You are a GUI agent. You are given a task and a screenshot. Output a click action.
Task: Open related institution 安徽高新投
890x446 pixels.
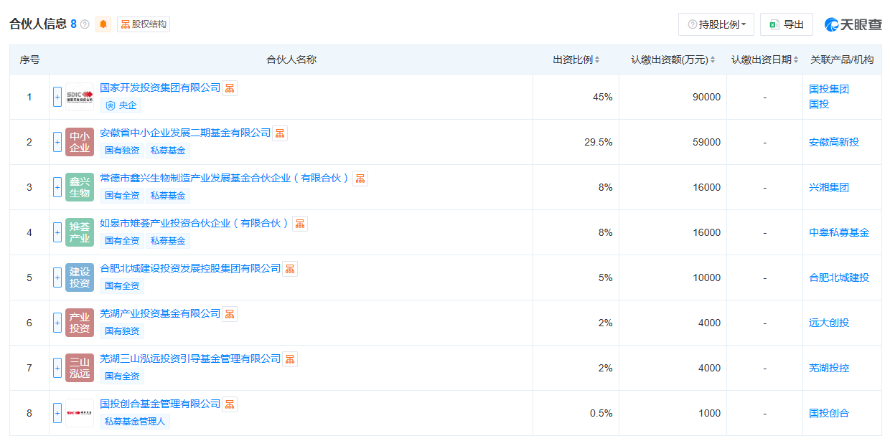tap(834, 142)
